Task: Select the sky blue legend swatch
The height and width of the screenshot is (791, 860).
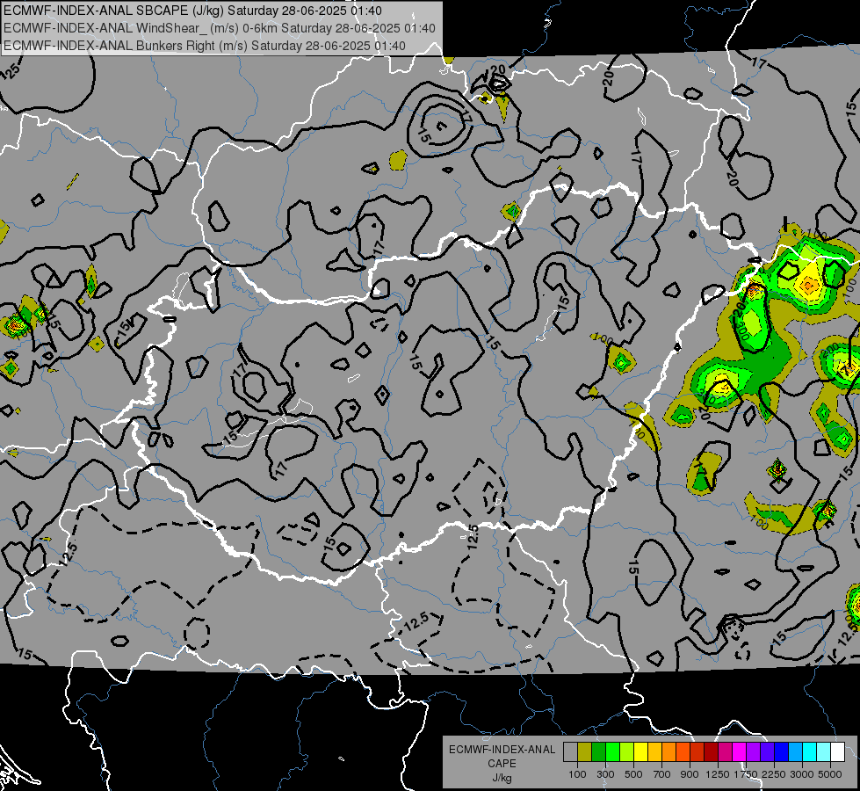Action: 795,751
